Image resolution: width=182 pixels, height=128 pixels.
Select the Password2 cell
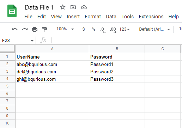pyautogui.click(x=117, y=72)
